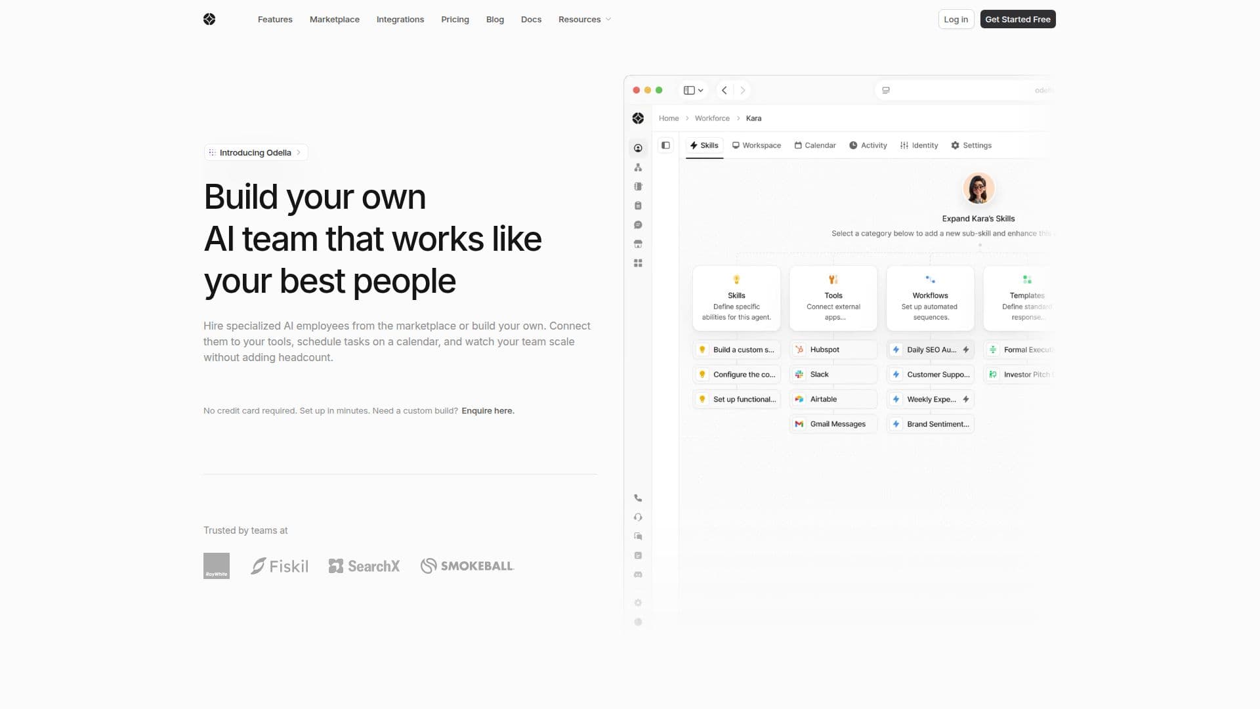
Task: Go back with the left arrow in the window toolbar
Action: click(x=724, y=91)
